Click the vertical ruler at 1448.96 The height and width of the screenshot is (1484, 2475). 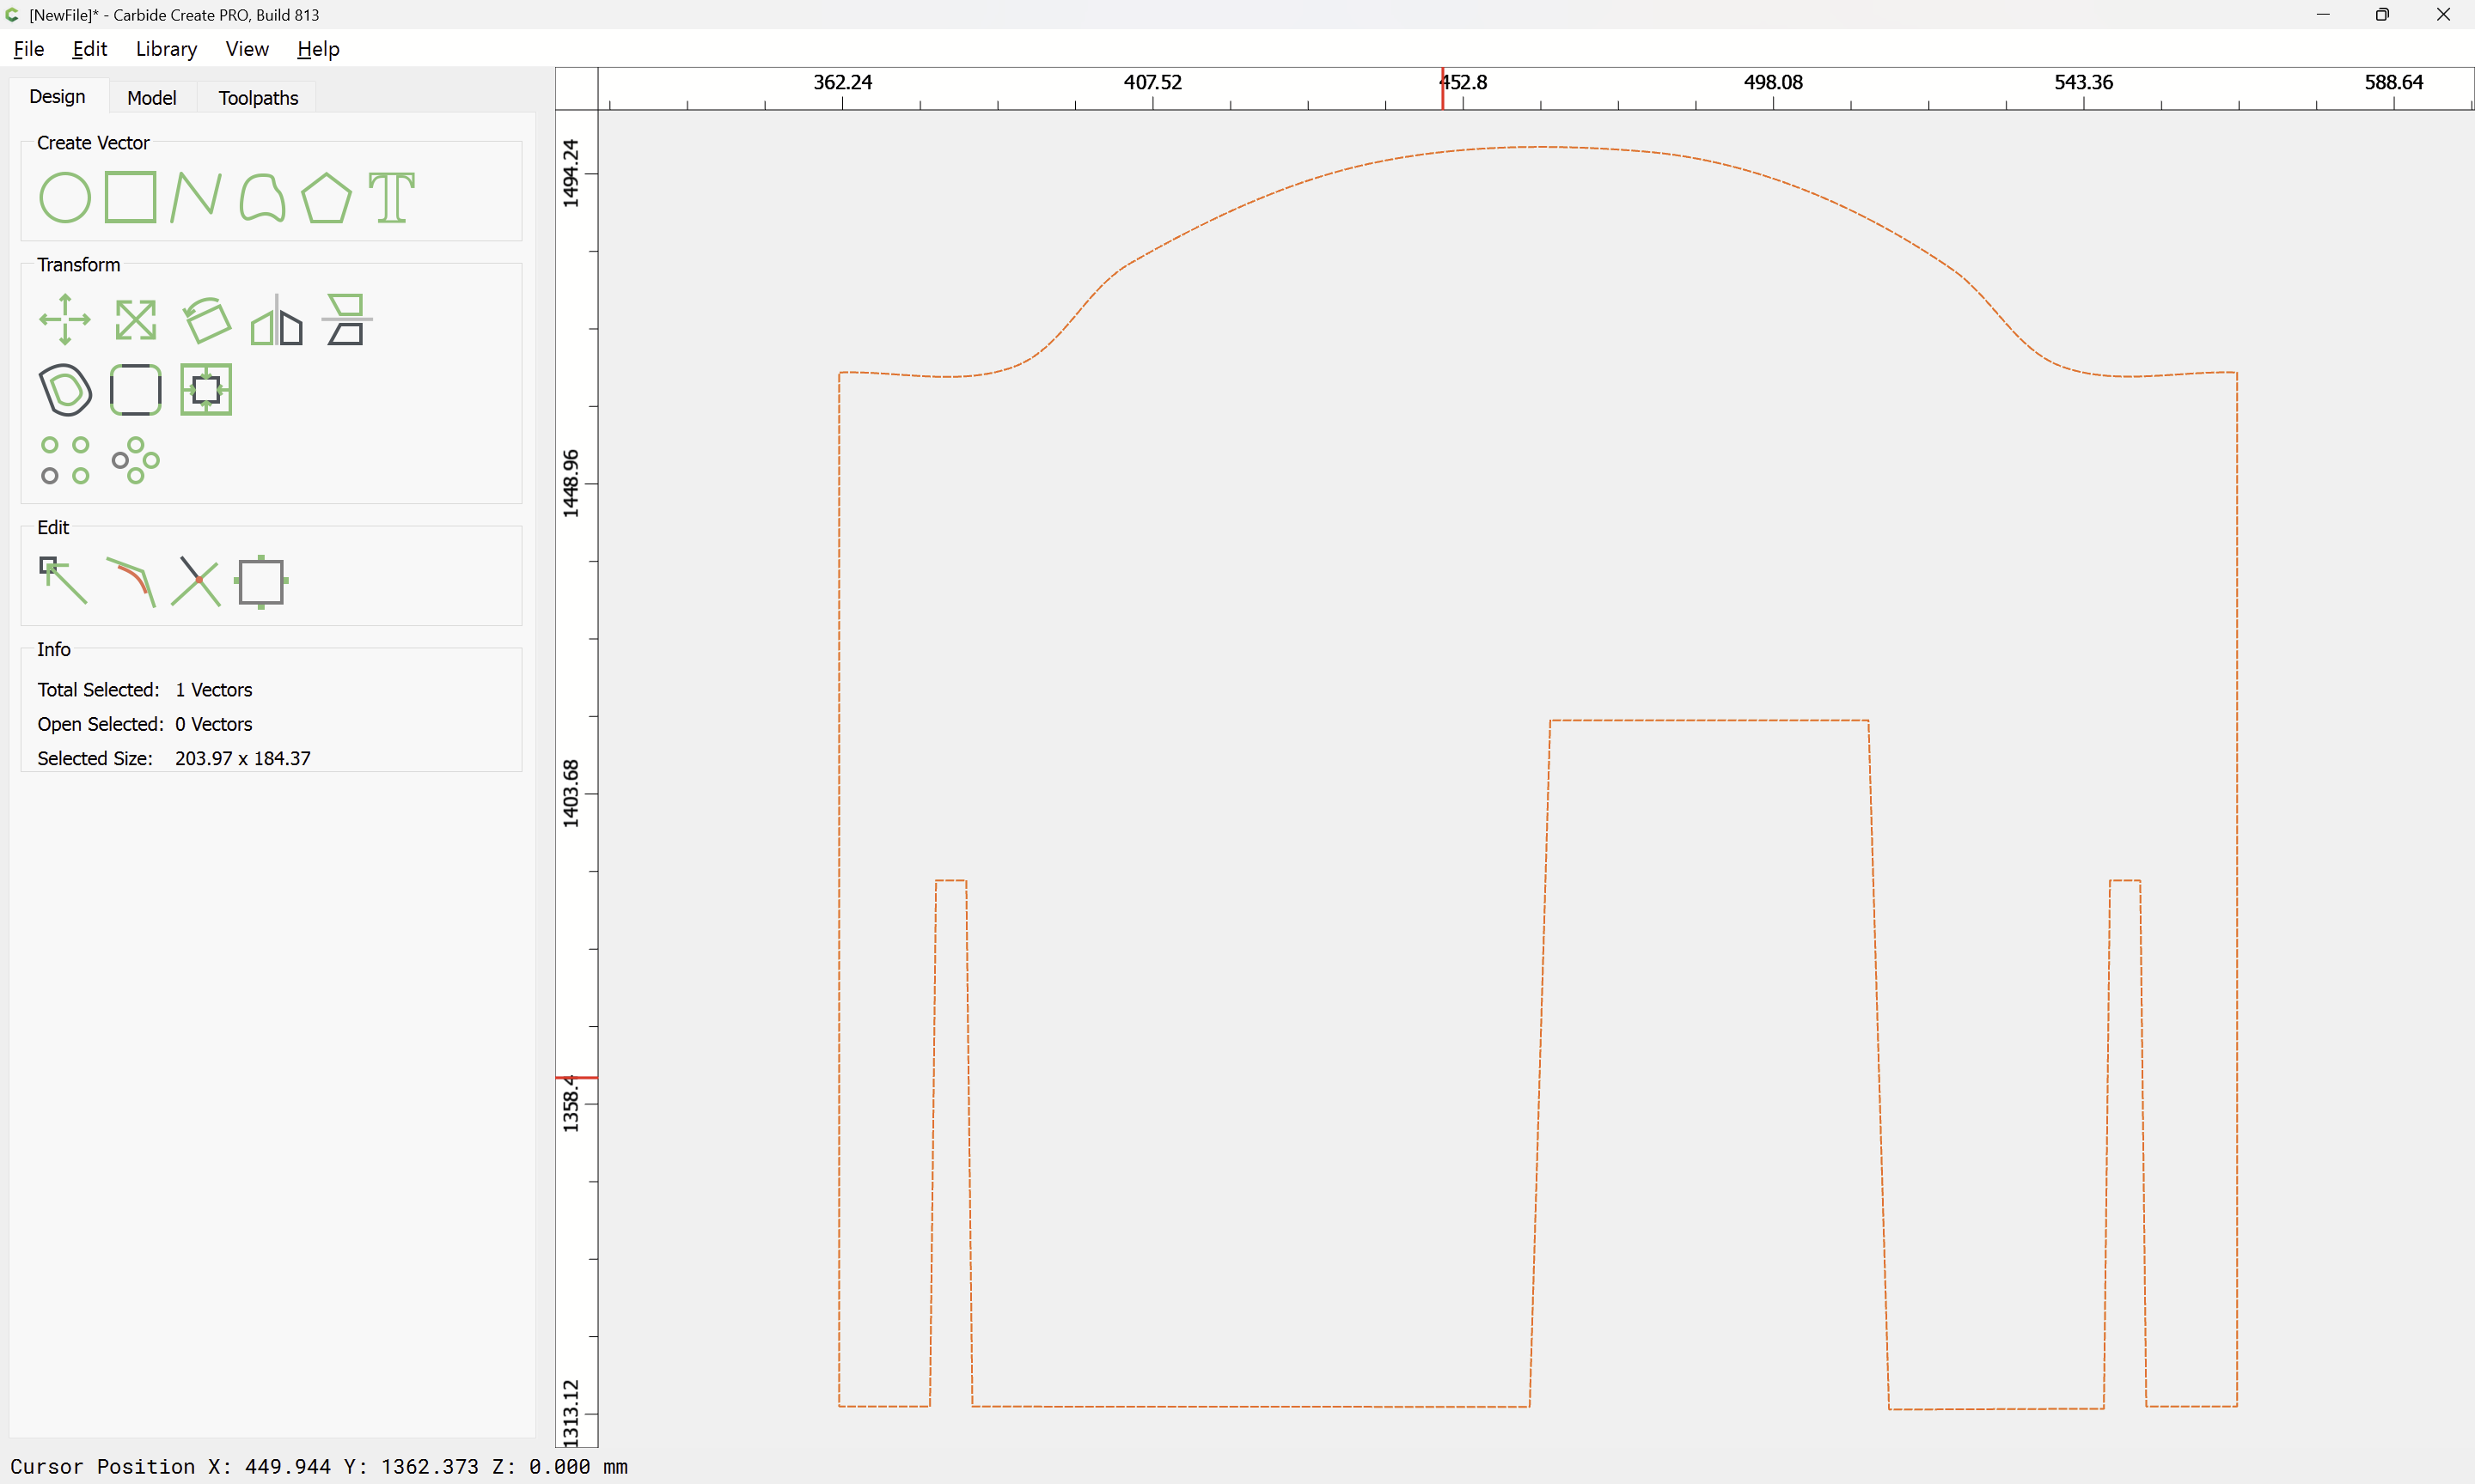pyautogui.click(x=571, y=483)
